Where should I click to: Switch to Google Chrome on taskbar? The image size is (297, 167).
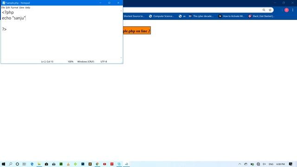tap(97, 164)
